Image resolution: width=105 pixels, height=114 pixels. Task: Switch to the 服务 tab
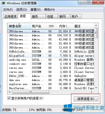pyautogui.click(x=38, y=17)
